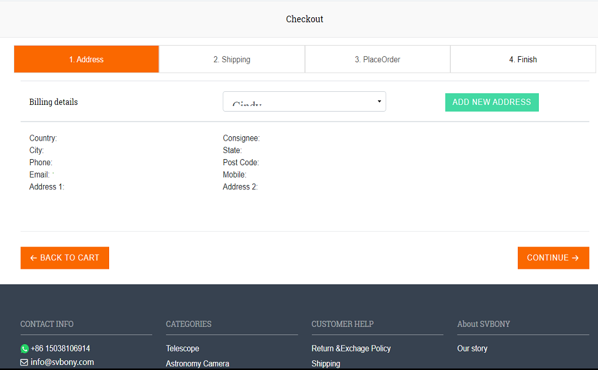
Task: Open the billing address dropdown arrow
Action: [x=379, y=102]
